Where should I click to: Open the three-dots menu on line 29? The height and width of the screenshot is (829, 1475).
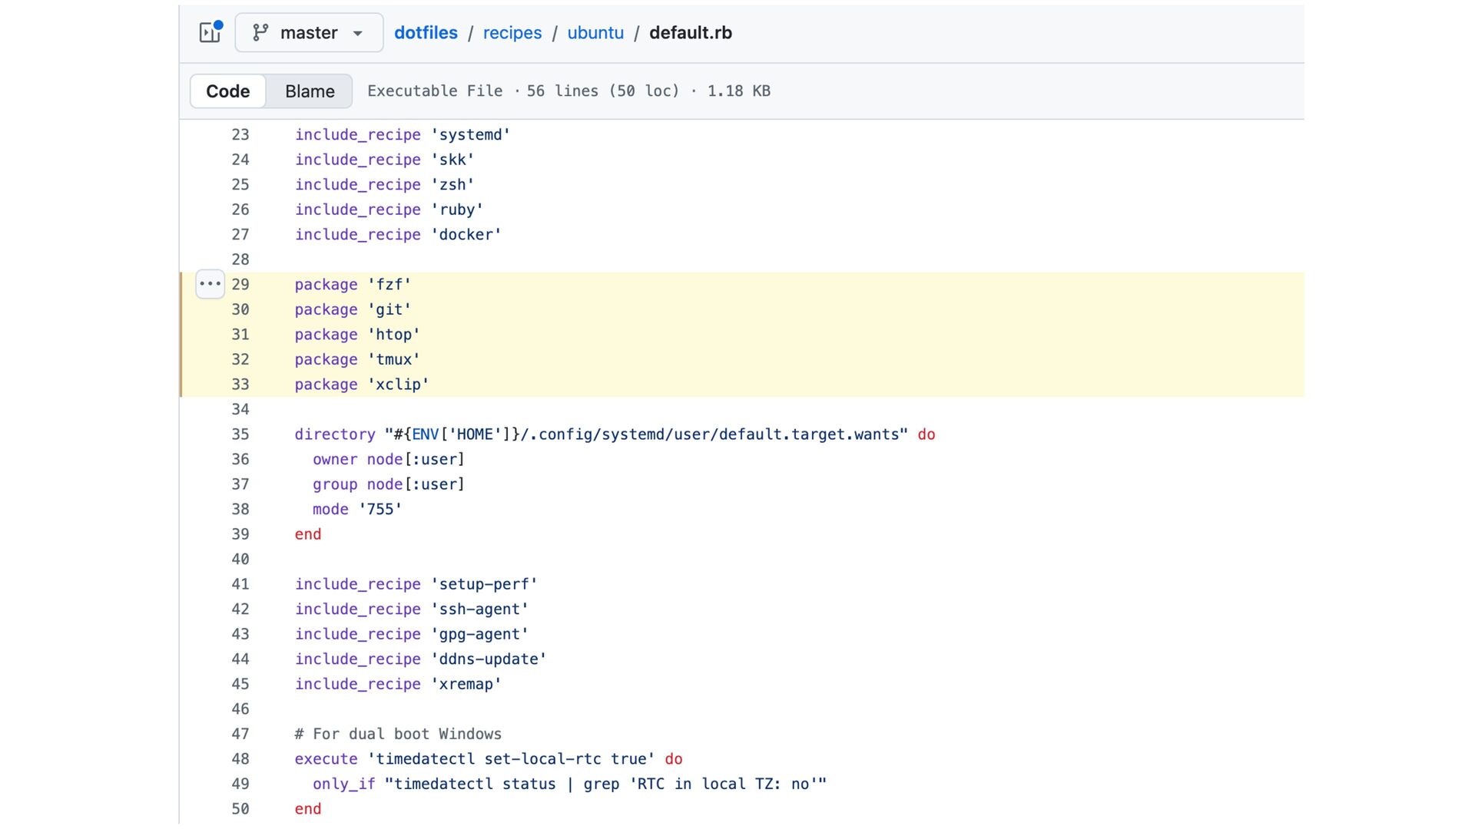coord(210,284)
